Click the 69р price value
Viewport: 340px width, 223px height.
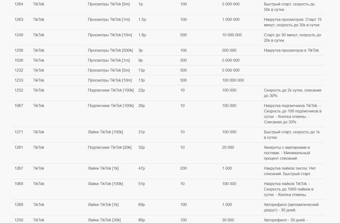point(141,205)
